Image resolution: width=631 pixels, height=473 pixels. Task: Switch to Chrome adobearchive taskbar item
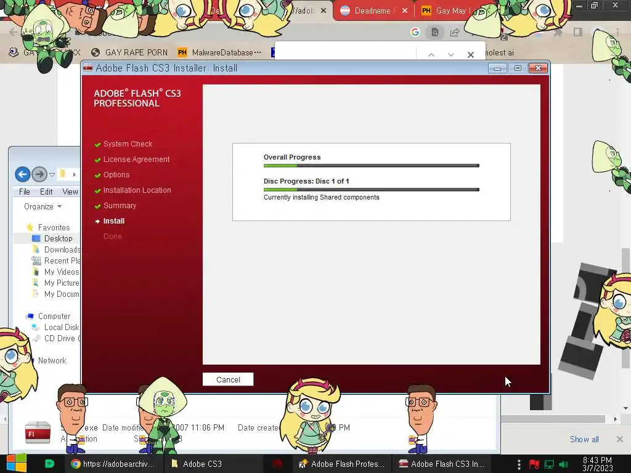pyautogui.click(x=113, y=464)
